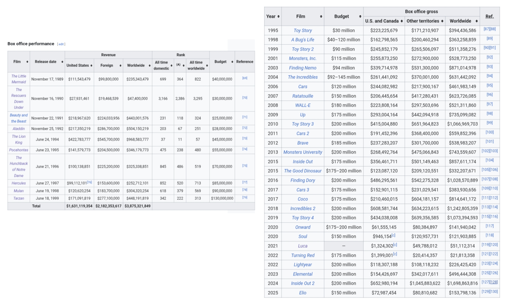This screenshot has height=304, width=506.
Task: Open the Inside Out 2 link
Action: click(x=303, y=283)
